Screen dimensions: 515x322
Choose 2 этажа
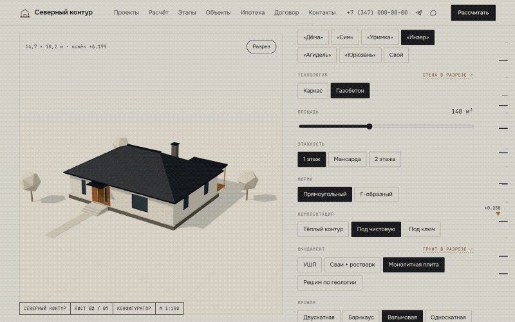click(384, 159)
